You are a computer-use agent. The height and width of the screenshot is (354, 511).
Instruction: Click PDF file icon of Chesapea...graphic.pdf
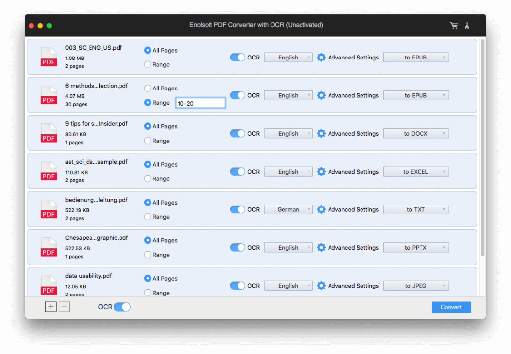click(x=49, y=248)
